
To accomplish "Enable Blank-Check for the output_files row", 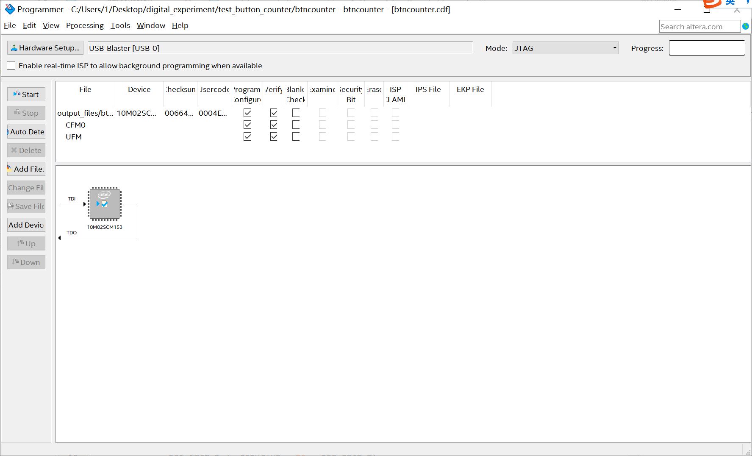I will coord(296,113).
